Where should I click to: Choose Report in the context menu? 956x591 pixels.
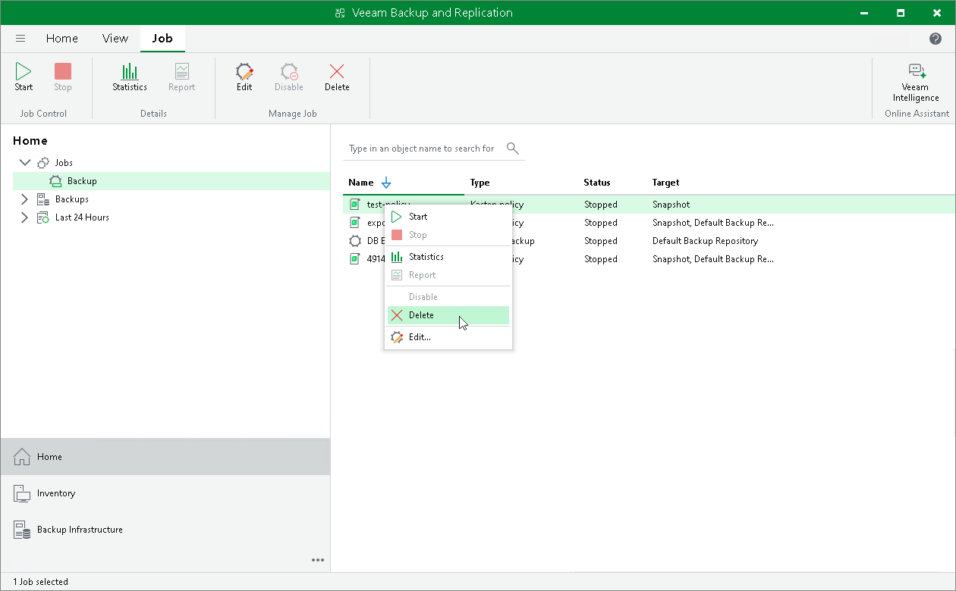pos(448,275)
